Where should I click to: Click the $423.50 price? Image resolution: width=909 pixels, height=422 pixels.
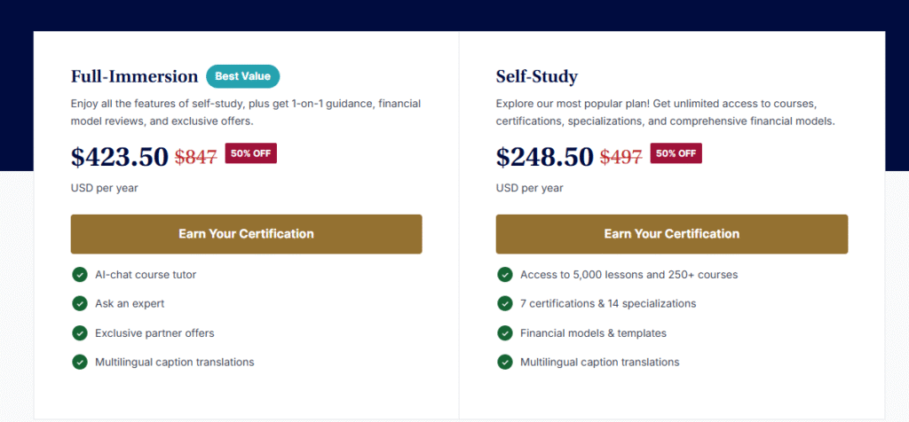pyautogui.click(x=120, y=157)
